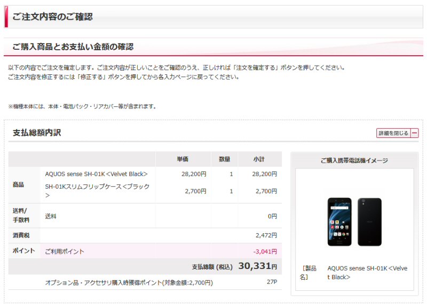
Task: Click the 28,200円 unit price cell
Action: pos(194,174)
